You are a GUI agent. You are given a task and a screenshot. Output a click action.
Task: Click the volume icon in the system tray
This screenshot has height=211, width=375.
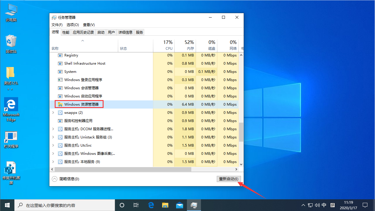click(317, 205)
